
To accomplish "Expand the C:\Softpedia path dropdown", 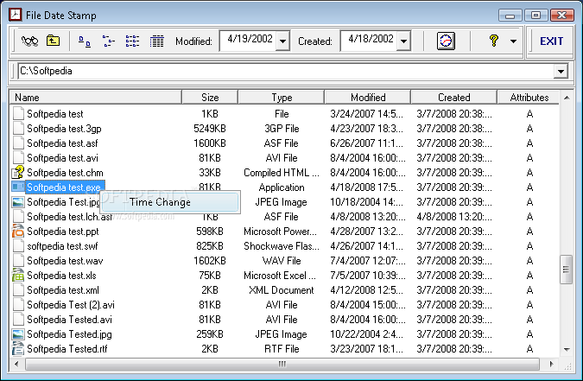I will pyautogui.click(x=561, y=71).
